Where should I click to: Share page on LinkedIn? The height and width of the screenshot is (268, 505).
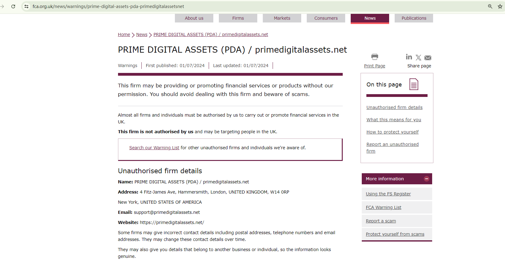click(409, 57)
